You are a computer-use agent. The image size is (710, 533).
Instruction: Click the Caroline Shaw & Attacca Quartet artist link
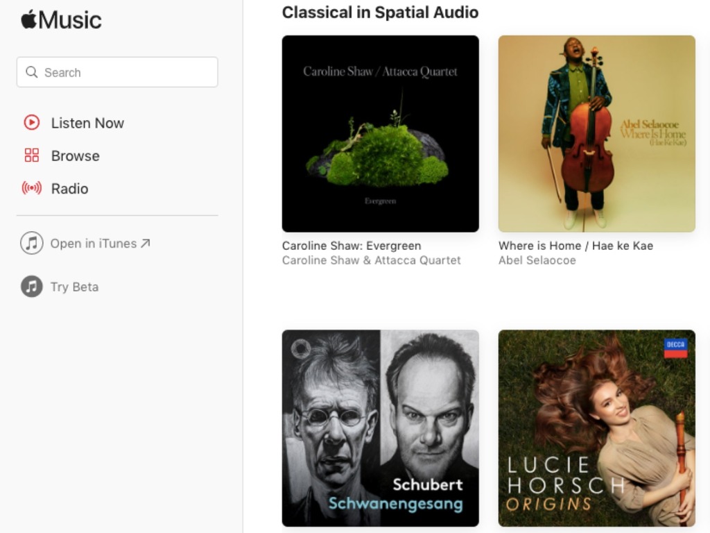(372, 260)
